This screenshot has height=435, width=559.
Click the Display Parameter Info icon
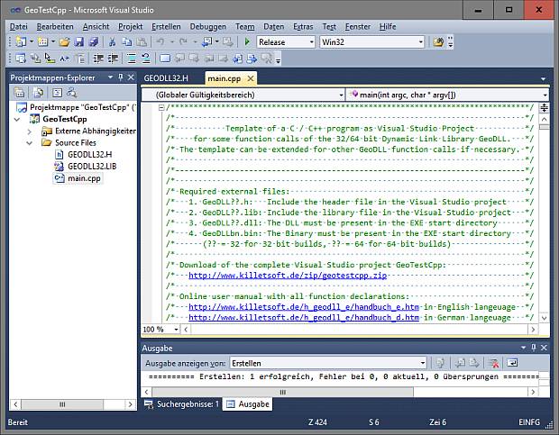pyautogui.click(x=35, y=59)
